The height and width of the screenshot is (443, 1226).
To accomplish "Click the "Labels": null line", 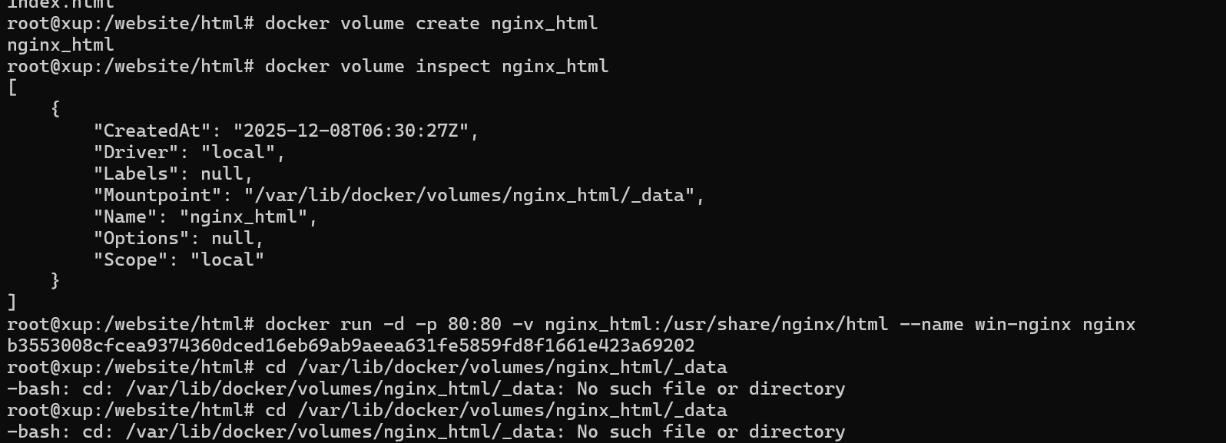I will click(173, 174).
